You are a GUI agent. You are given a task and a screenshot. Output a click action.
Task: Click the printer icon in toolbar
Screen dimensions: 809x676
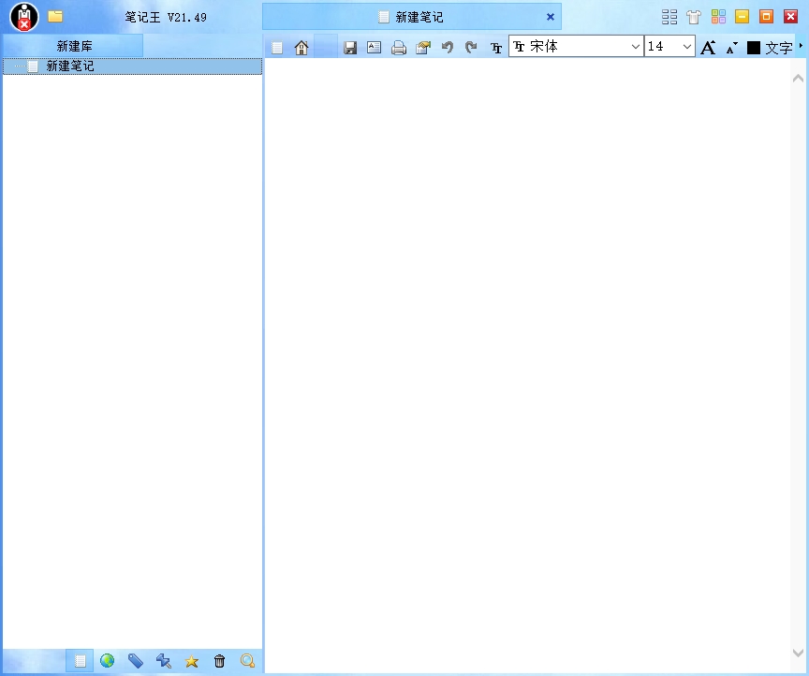pyautogui.click(x=399, y=48)
